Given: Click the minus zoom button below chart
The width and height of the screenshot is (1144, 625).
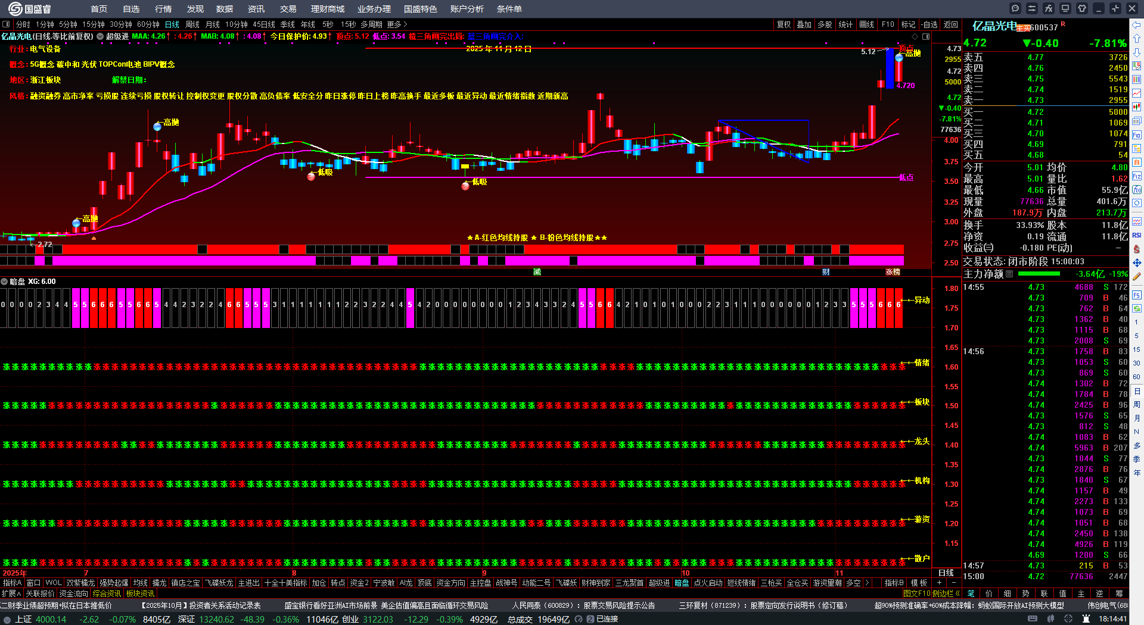Looking at the screenshot, I should pos(953,583).
